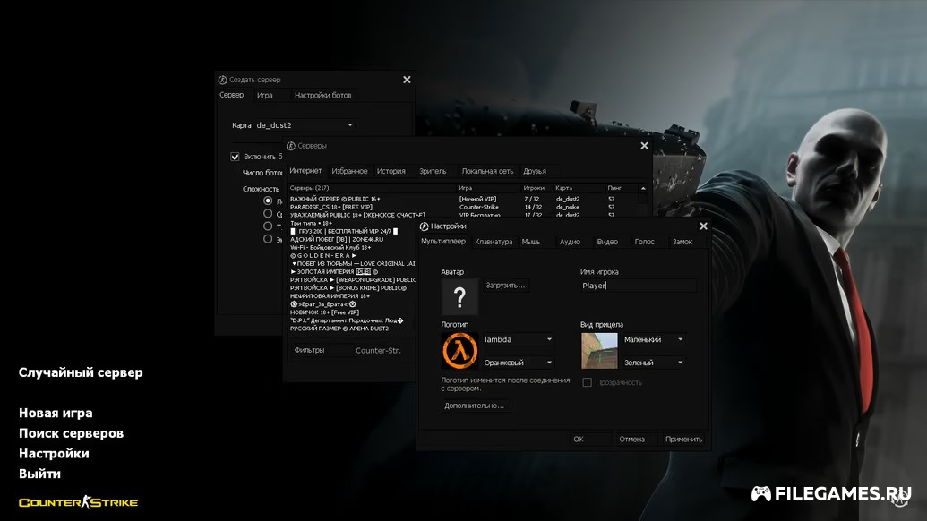Go to the Замок settings tab
The height and width of the screenshot is (521, 927).
(x=682, y=243)
